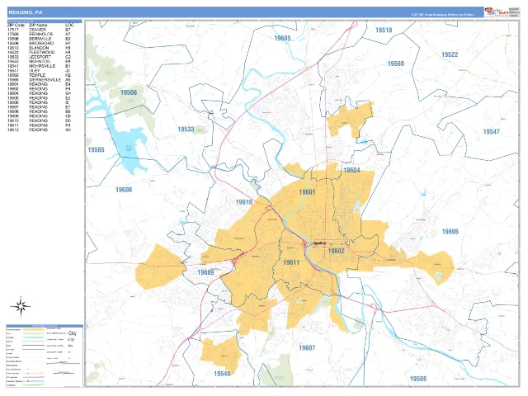Click the BLANDON row in the ZIP index

point(39,48)
